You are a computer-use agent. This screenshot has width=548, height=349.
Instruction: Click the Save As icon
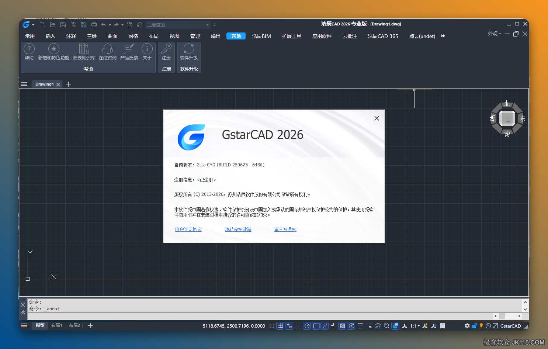click(73, 25)
